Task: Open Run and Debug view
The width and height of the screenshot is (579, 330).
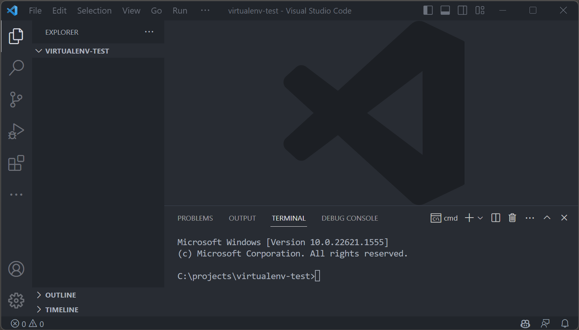Action: click(16, 132)
